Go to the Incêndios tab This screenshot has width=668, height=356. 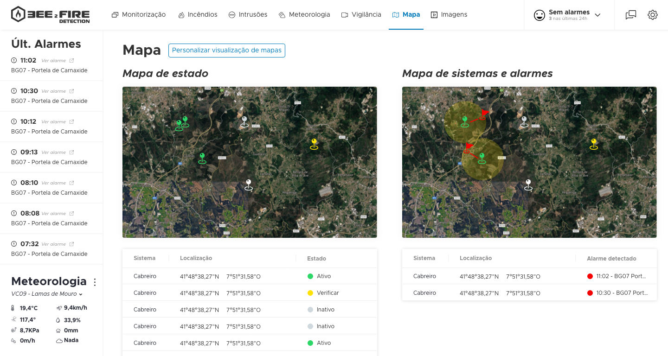(198, 14)
